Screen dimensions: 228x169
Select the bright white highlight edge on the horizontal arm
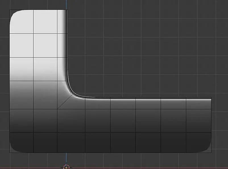[x=148, y=100]
